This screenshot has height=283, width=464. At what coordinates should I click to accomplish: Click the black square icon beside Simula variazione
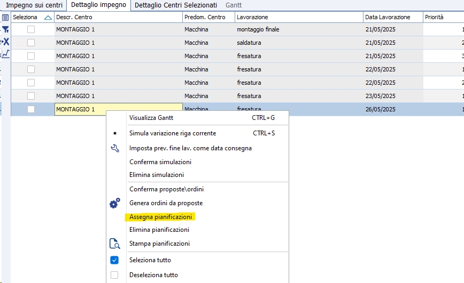click(x=114, y=133)
